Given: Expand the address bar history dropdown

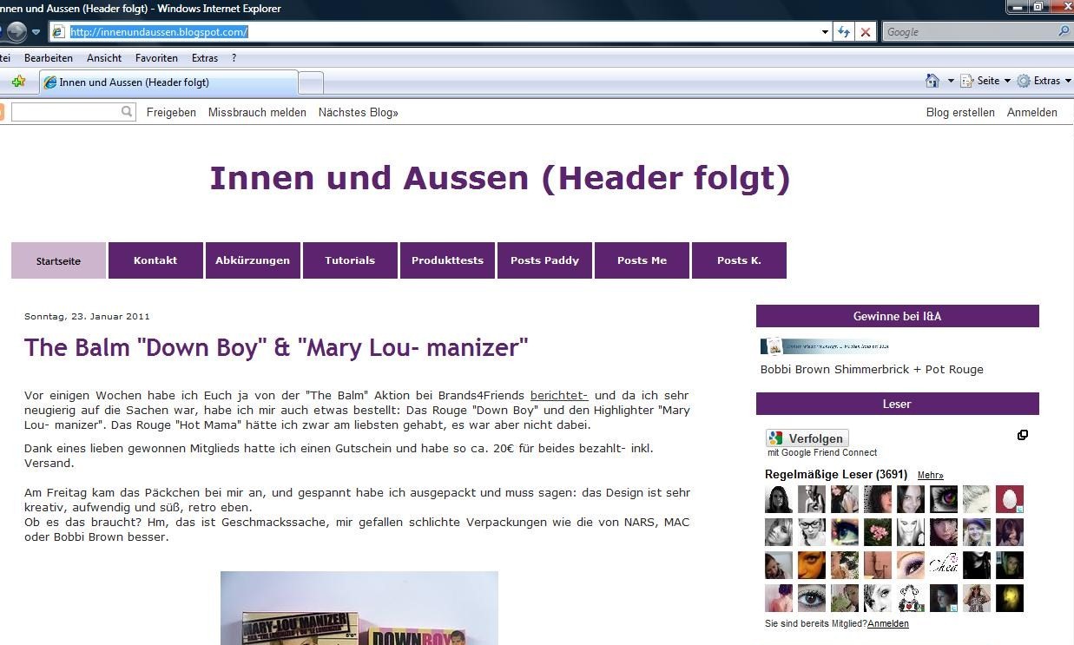Looking at the screenshot, I should point(825,32).
